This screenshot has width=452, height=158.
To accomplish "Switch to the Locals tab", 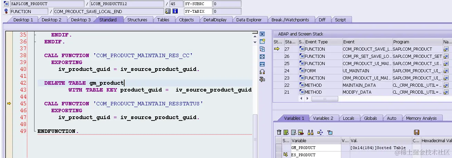I will pos(348,118).
